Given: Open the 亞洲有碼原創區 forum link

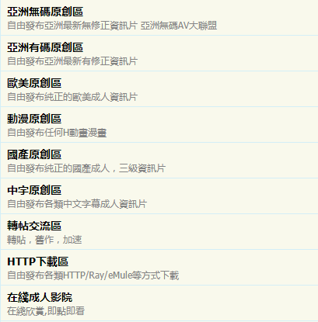Looking at the screenshot, I should point(45,47).
